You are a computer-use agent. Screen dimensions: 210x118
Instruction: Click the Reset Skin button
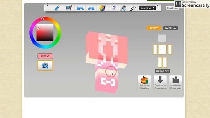coord(172,8)
